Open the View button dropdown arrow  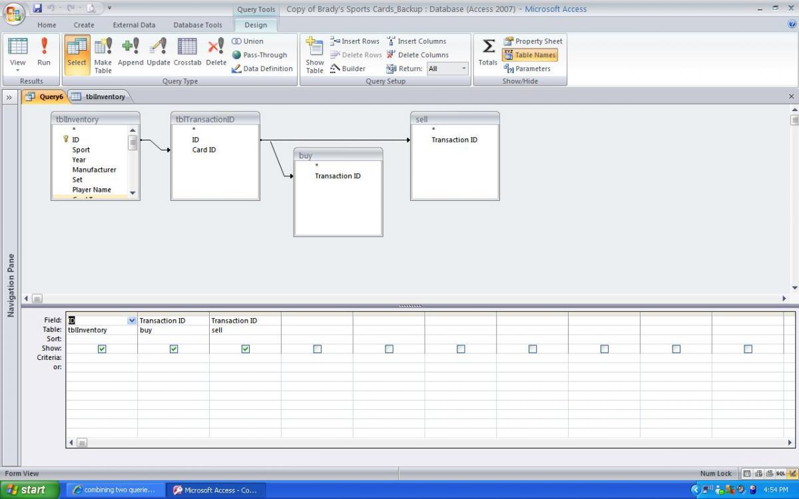tap(18, 69)
